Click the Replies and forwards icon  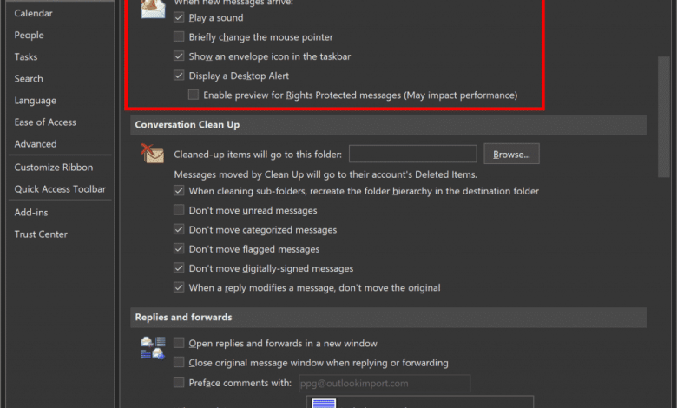[x=153, y=348]
